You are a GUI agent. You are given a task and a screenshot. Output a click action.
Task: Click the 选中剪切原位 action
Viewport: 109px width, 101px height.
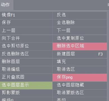point(26,46)
